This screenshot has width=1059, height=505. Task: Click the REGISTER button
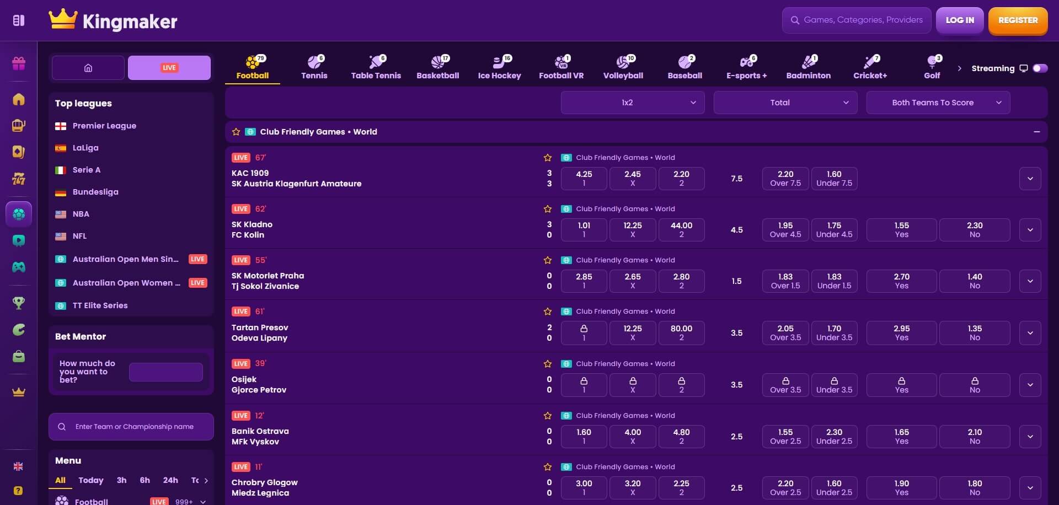tap(1018, 20)
